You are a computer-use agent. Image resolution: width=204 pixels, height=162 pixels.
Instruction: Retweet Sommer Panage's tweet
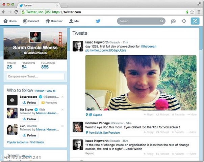163,132
